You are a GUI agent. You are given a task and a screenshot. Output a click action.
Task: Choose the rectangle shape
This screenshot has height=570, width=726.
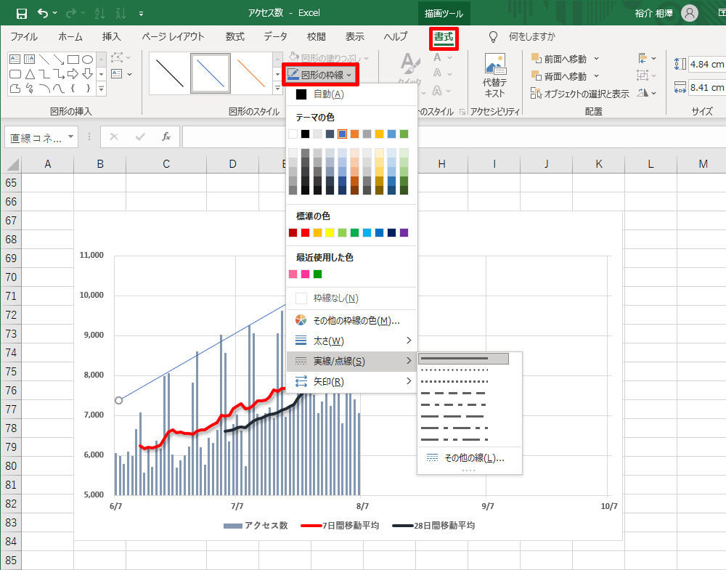point(73,60)
